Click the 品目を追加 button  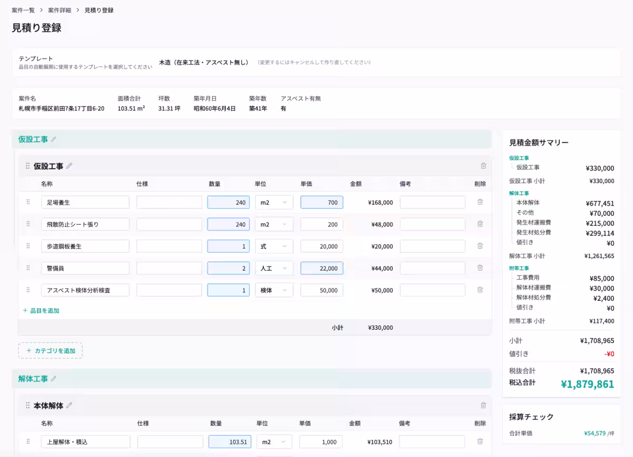[41, 311]
